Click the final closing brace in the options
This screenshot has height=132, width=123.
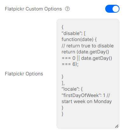(x=63, y=114)
